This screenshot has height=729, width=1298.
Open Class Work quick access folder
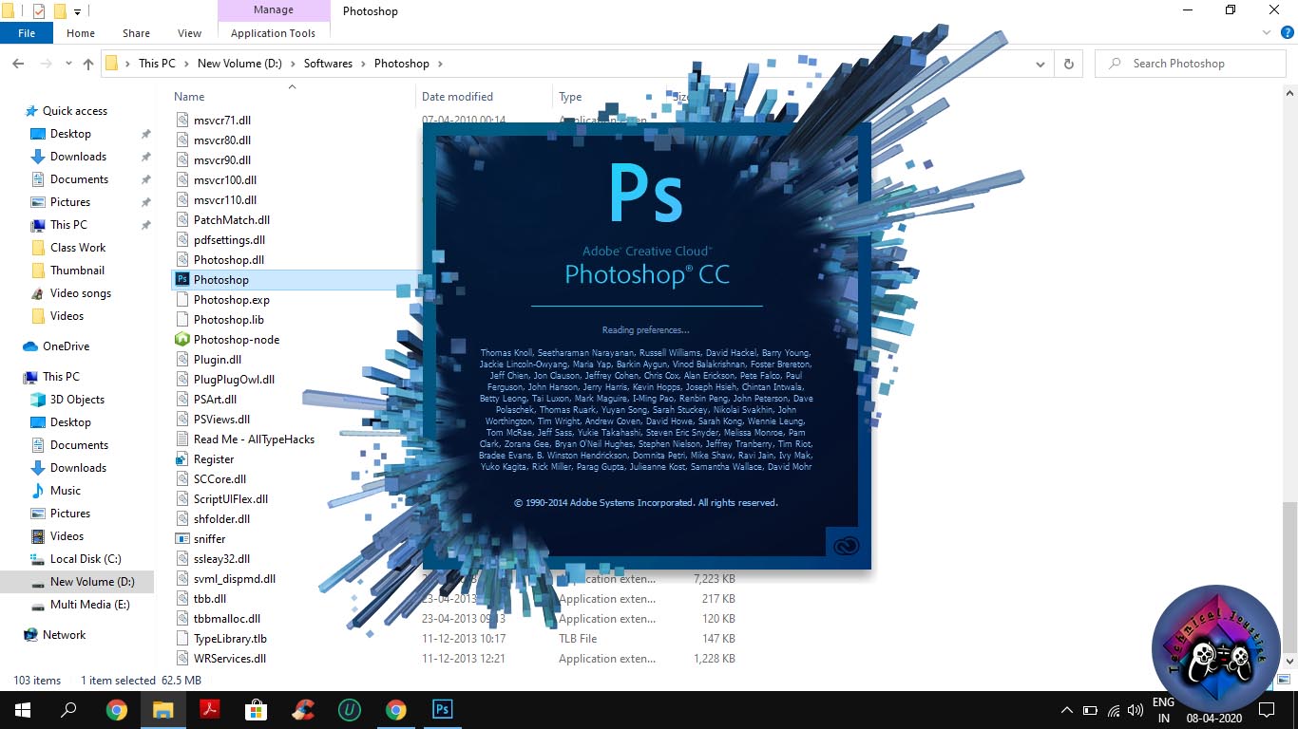click(x=78, y=248)
